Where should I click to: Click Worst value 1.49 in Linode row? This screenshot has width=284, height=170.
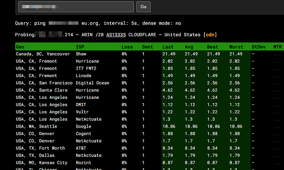pos(235,76)
